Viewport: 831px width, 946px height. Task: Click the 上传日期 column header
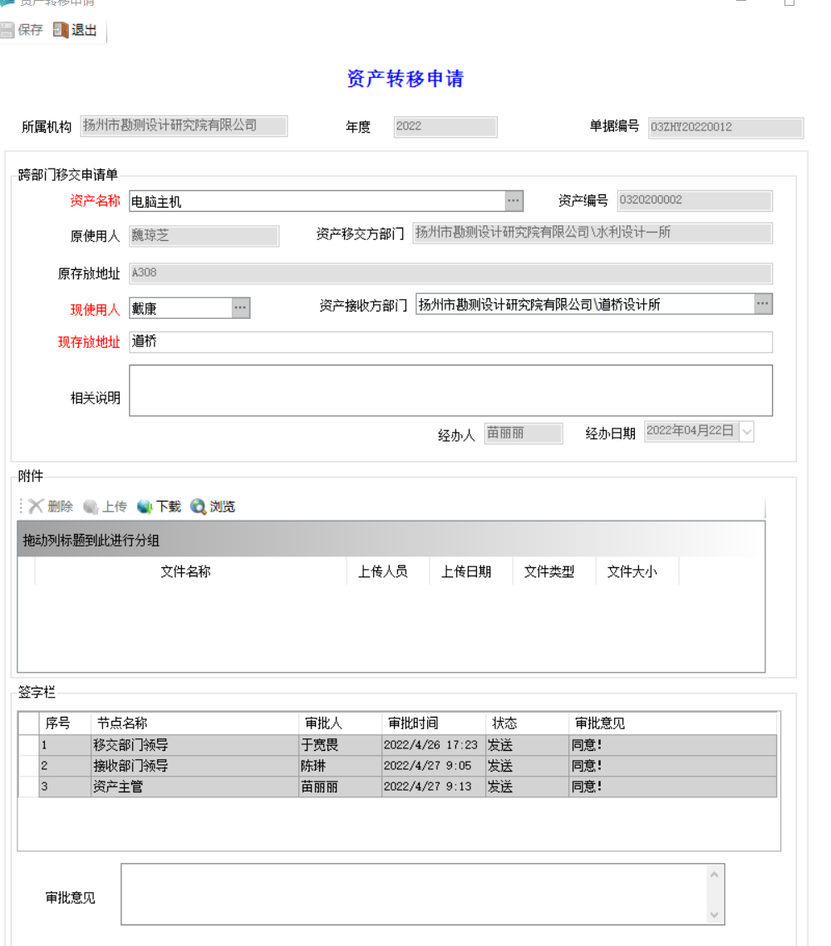click(470, 571)
